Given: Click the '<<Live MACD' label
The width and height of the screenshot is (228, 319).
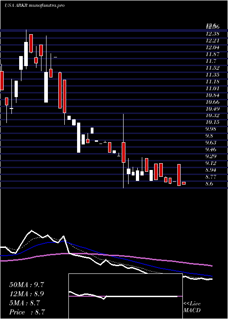Looking at the screenshot, I should [192, 307].
